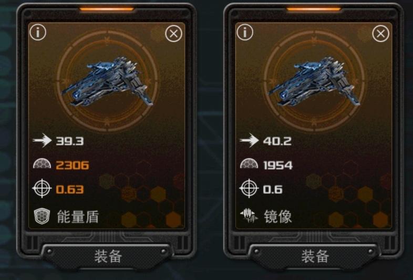Select the 镜像 mirror skill icon
Screen dimensions: 413x280
point(249,216)
